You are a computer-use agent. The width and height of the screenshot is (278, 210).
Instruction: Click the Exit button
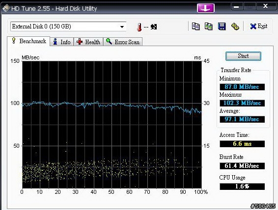click(x=259, y=26)
